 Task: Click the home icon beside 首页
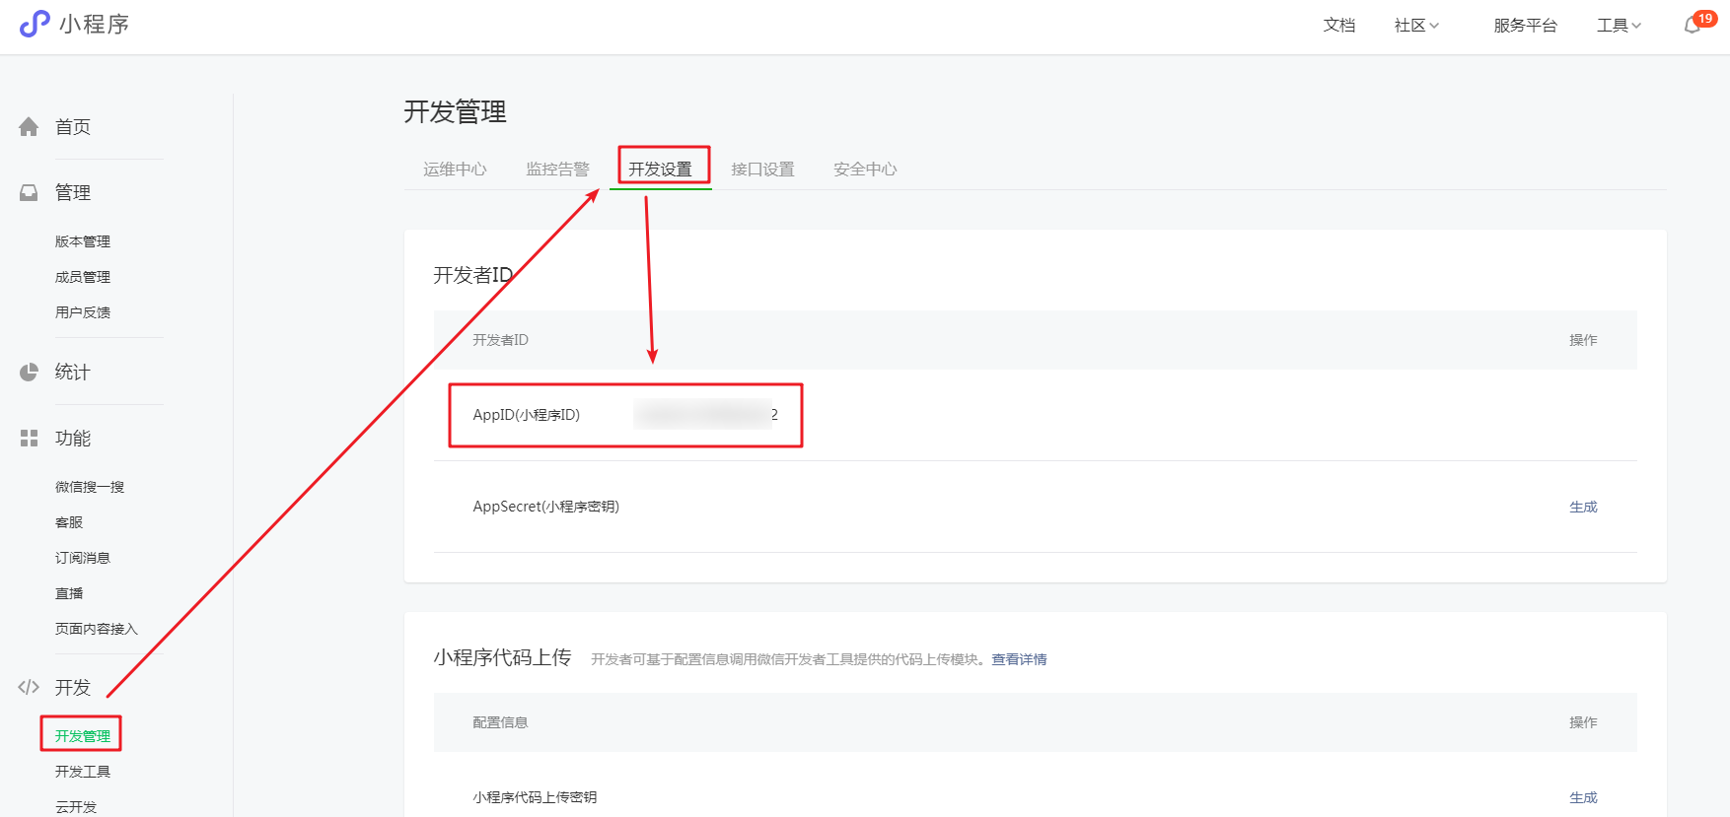pyautogui.click(x=29, y=127)
